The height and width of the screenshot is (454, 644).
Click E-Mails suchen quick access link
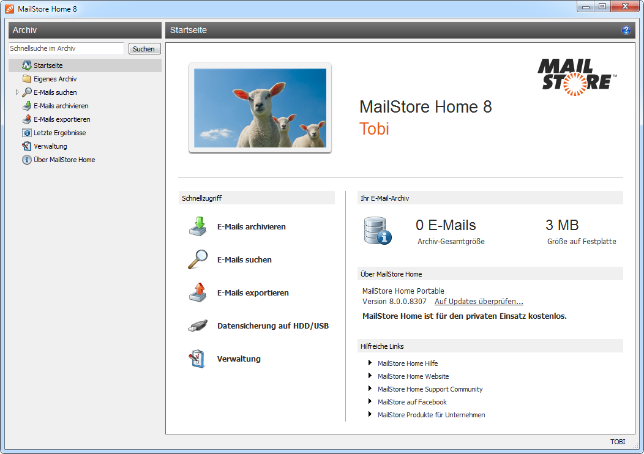point(244,259)
